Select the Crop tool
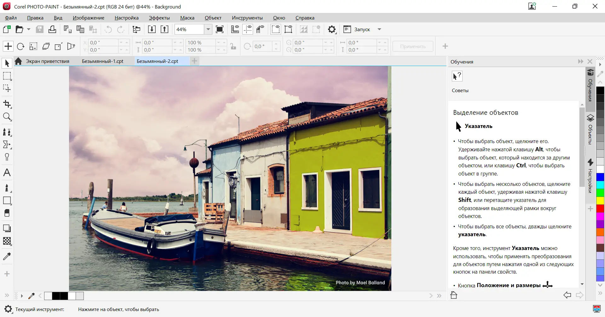The width and height of the screenshot is (605, 317). (7, 104)
